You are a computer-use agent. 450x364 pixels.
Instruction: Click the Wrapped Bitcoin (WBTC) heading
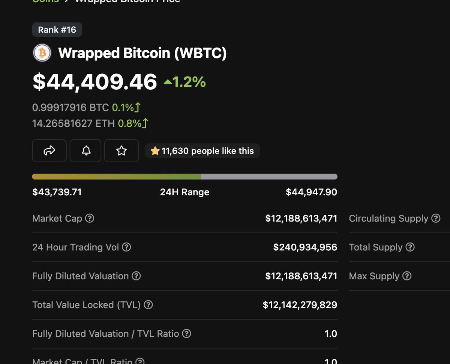click(142, 53)
